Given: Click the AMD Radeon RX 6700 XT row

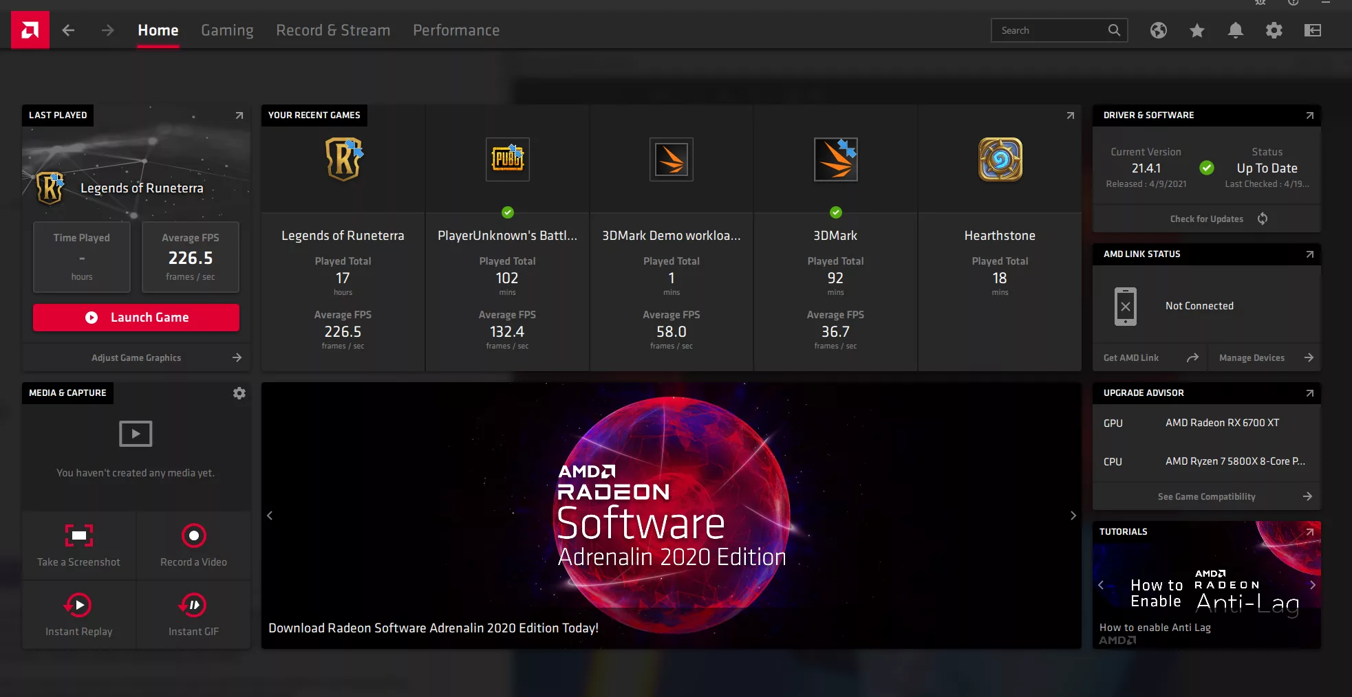Looking at the screenshot, I should [x=1207, y=423].
